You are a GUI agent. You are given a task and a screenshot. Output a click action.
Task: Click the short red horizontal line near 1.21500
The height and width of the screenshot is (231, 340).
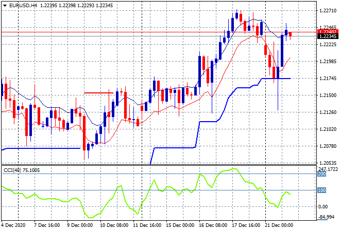coord(99,93)
